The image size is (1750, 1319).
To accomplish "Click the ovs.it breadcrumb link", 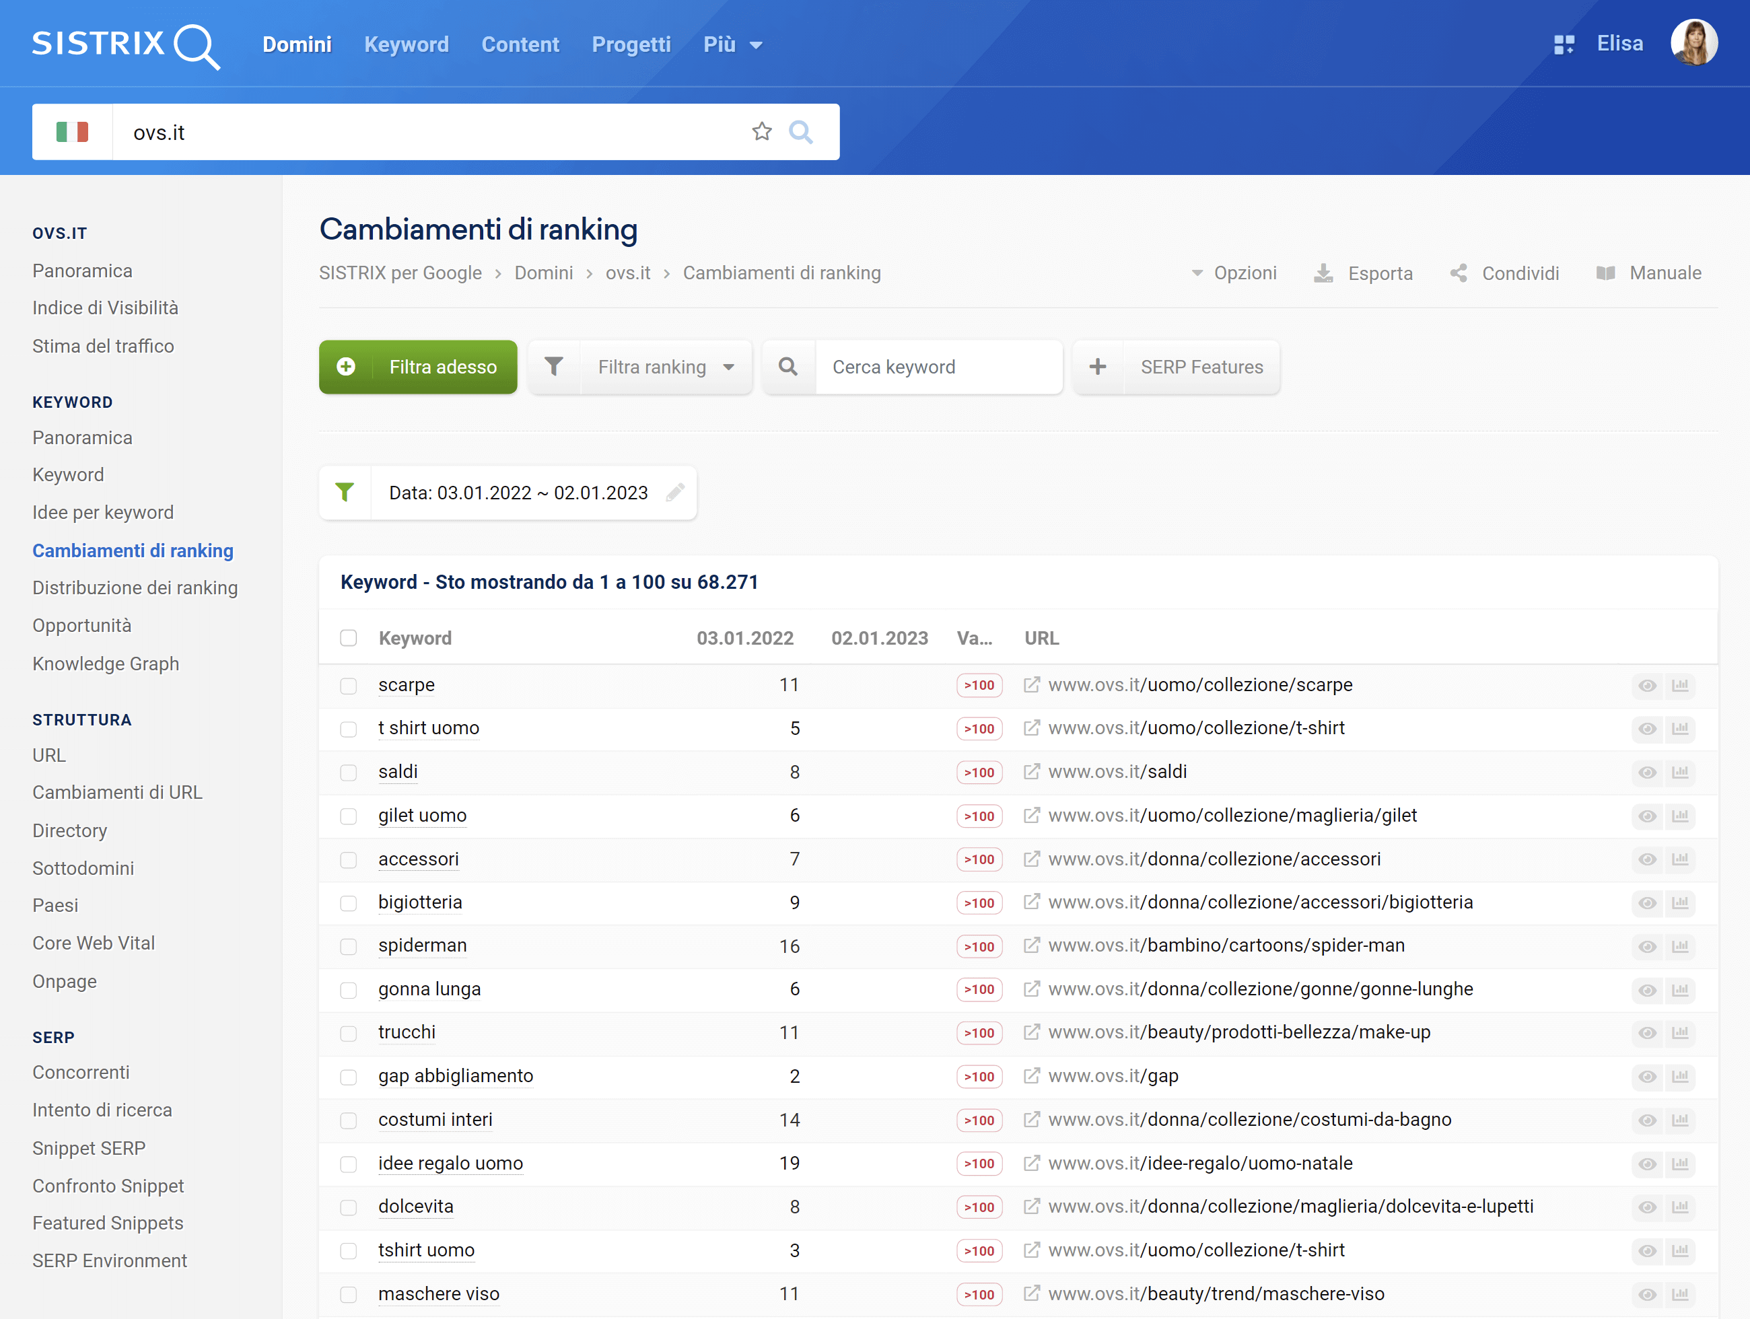I will tap(627, 273).
